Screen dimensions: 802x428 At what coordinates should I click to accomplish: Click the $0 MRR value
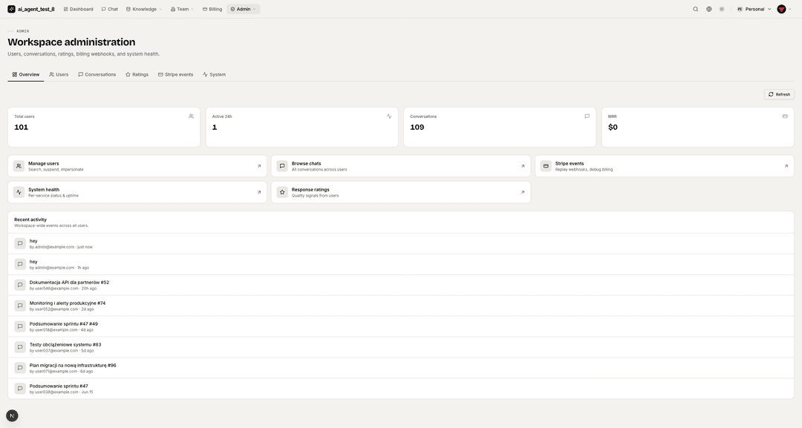pos(613,127)
